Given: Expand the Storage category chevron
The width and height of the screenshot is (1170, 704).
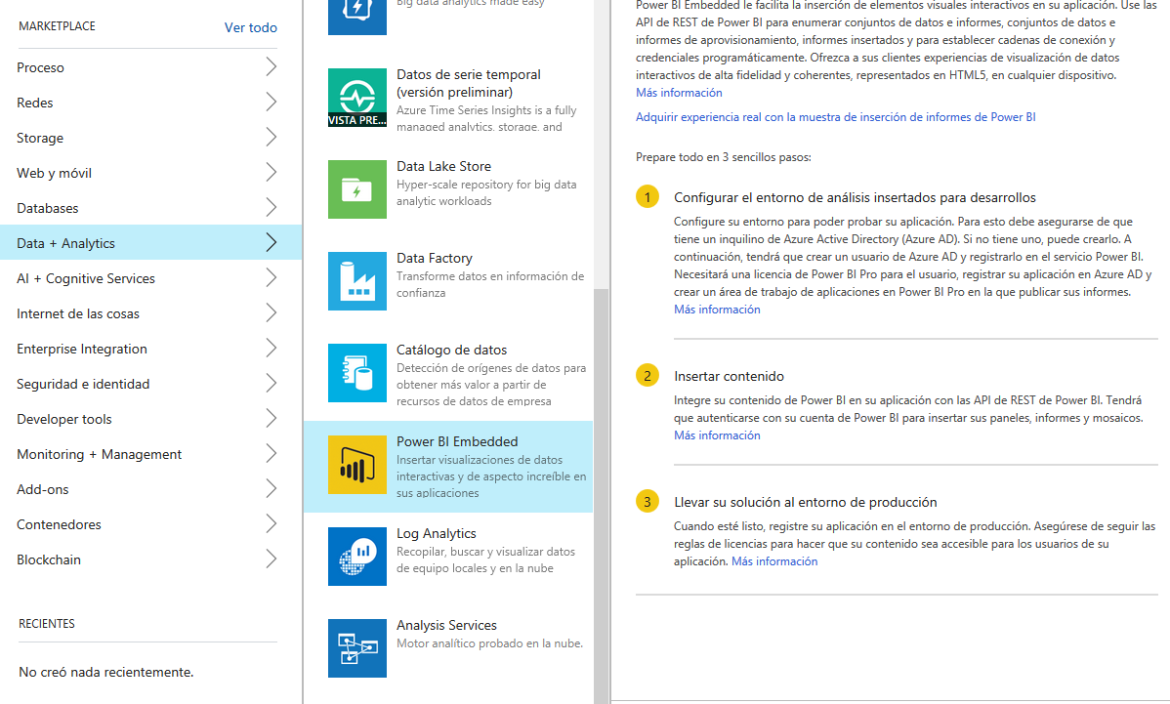Looking at the screenshot, I should click(x=271, y=138).
